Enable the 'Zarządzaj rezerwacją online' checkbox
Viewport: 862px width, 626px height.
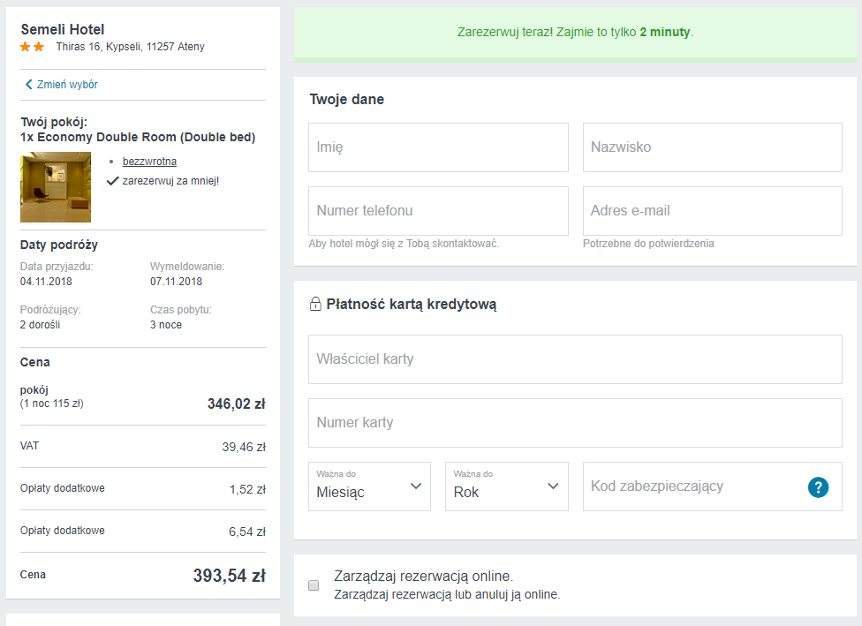coord(314,585)
